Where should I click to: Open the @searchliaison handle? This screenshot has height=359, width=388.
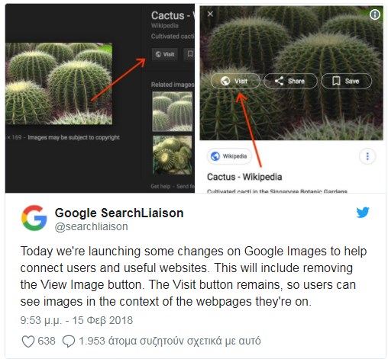click(x=91, y=226)
